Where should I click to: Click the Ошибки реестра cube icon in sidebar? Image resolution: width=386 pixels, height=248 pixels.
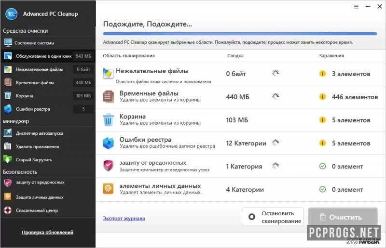click(8, 109)
